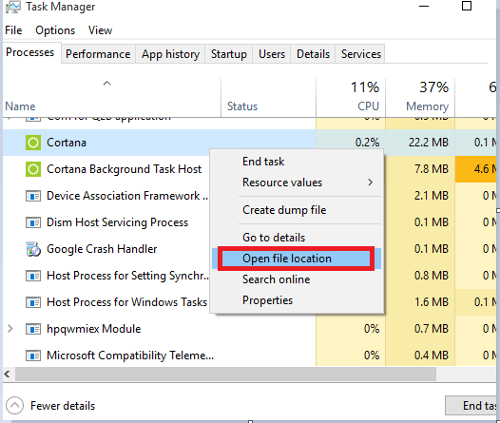The image size is (500, 423).
Task: Click the 22.2 MB memory value
Action: click(x=429, y=143)
